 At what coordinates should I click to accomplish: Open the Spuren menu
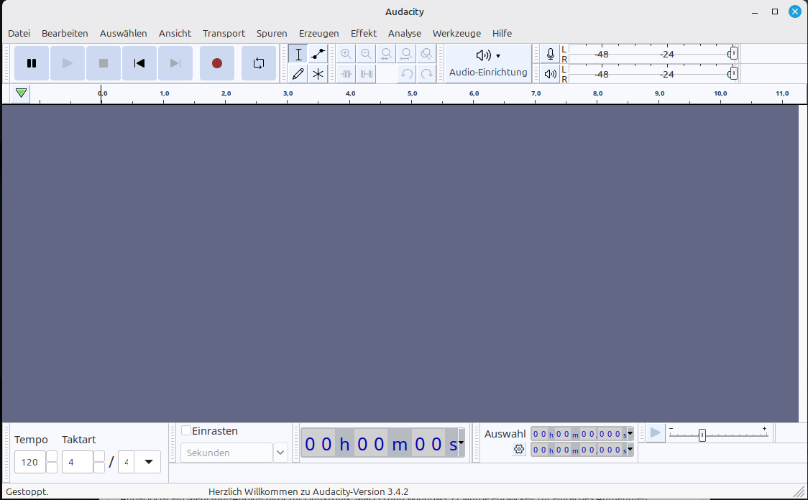click(x=272, y=34)
